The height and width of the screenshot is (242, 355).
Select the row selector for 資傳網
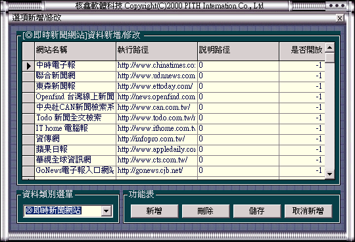(28, 139)
